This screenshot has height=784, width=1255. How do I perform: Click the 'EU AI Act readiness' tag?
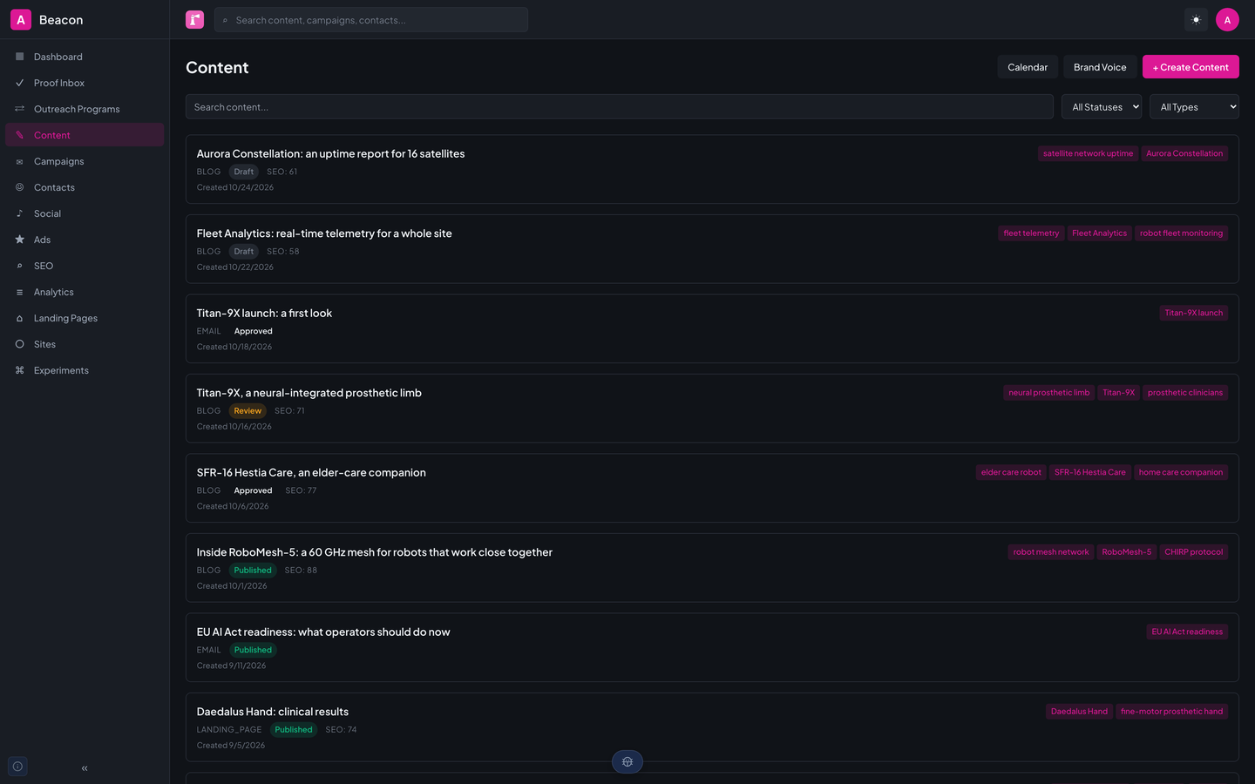1187,632
